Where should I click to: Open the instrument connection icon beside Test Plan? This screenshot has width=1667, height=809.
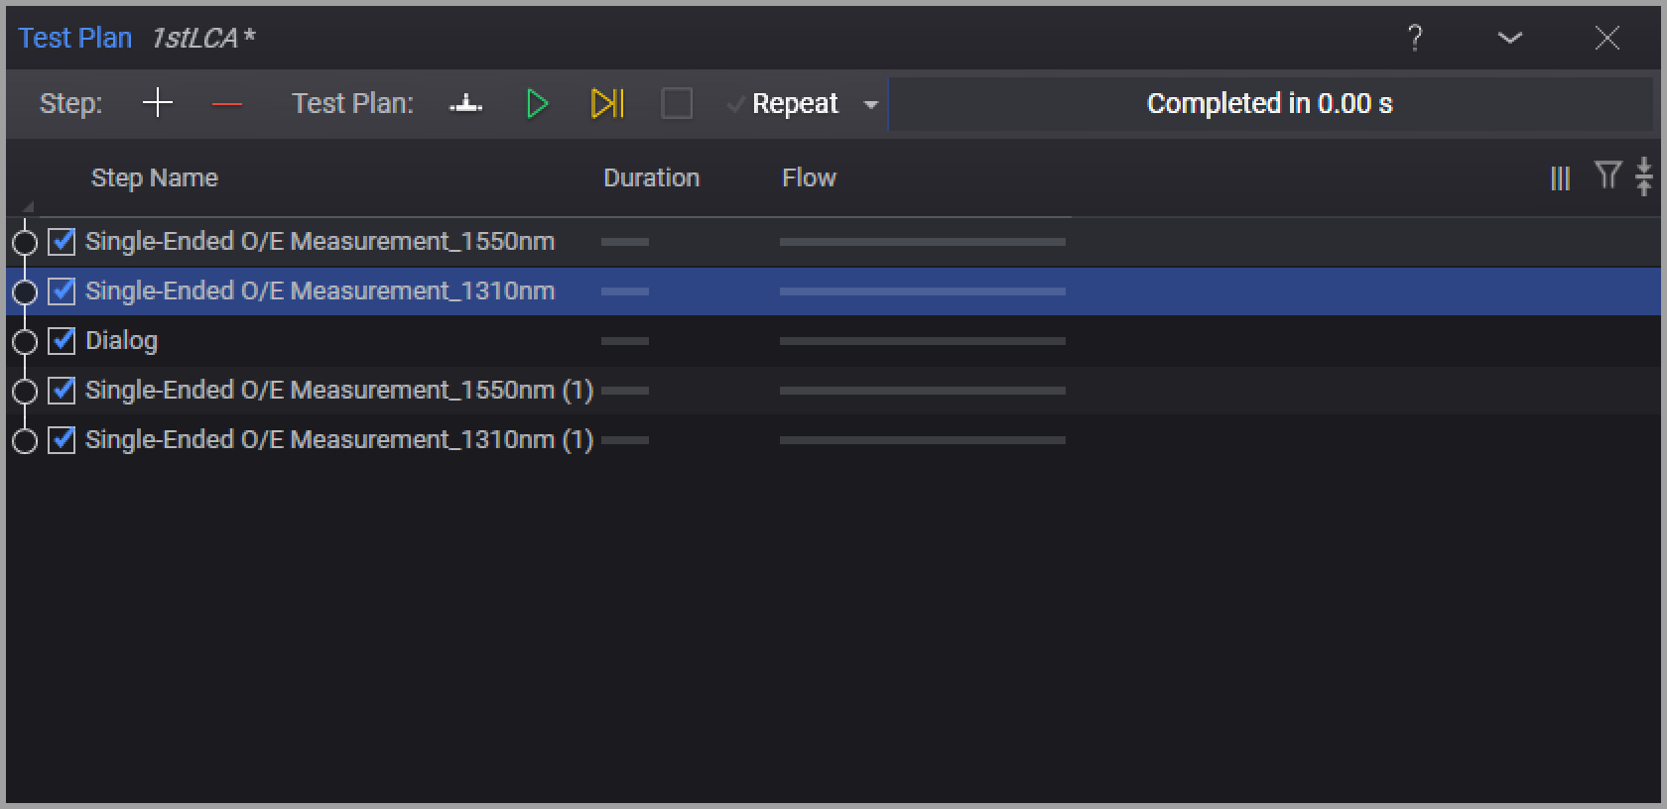point(465,104)
